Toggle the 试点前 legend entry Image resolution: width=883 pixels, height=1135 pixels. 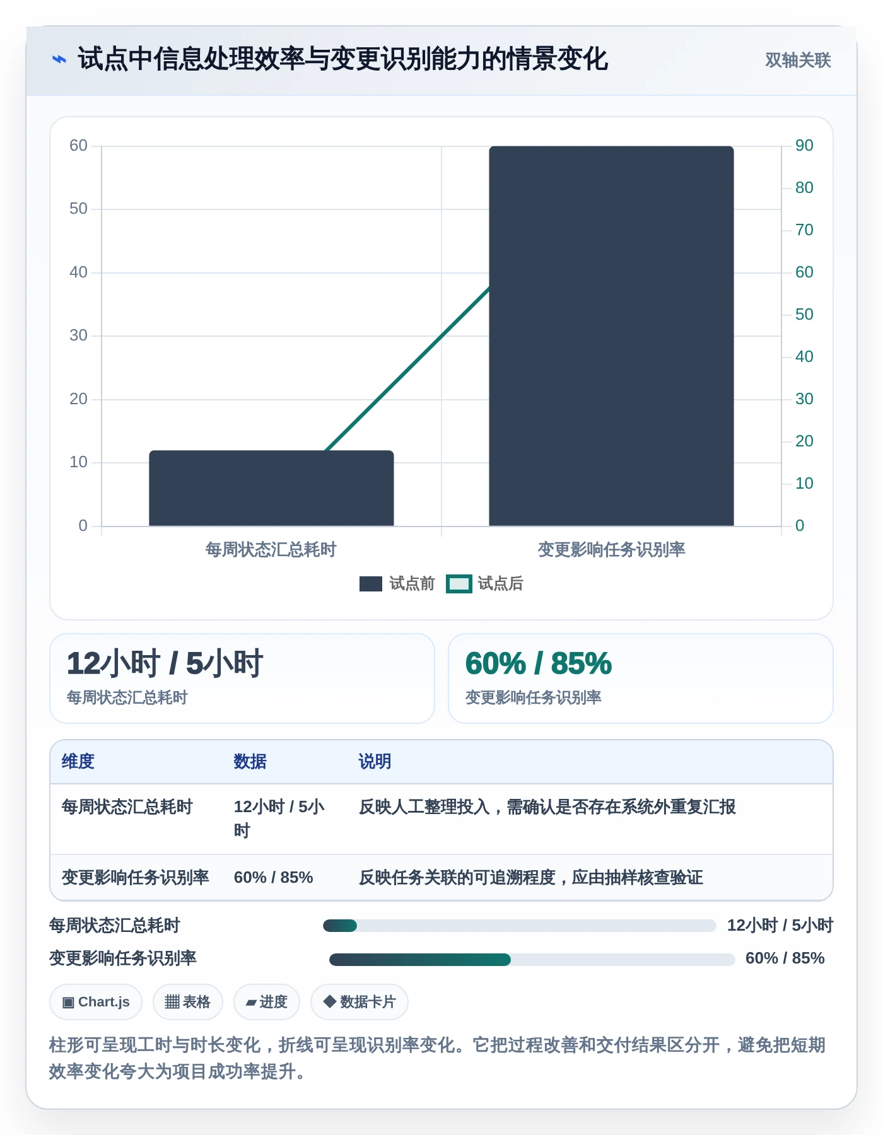click(397, 584)
